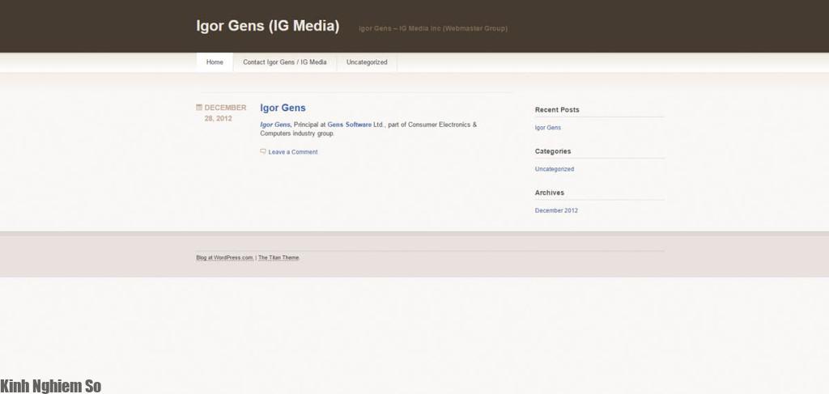Visit Blog at WordPress.com footer link

(x=225, y=258)
